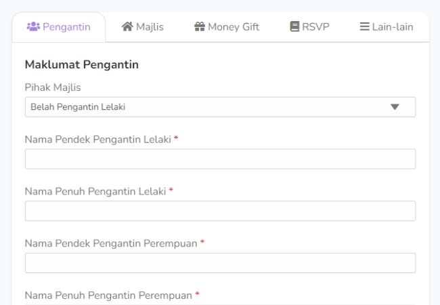Open the Pihak Majlis dropdown showing Belah Pengantin Lelaki
The width and height of the screenshot is (440, 305).
(220, 107)
